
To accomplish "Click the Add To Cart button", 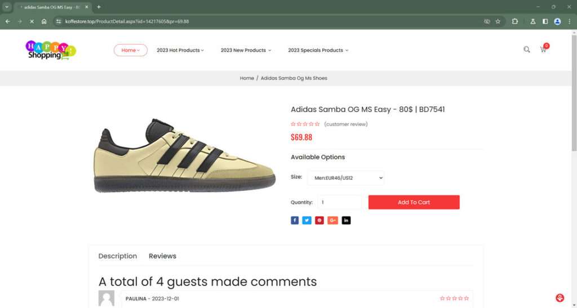I will point(414,202).
